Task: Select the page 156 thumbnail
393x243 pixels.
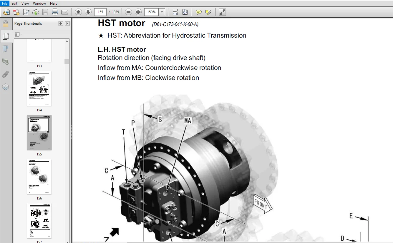Action: point(39,177)
